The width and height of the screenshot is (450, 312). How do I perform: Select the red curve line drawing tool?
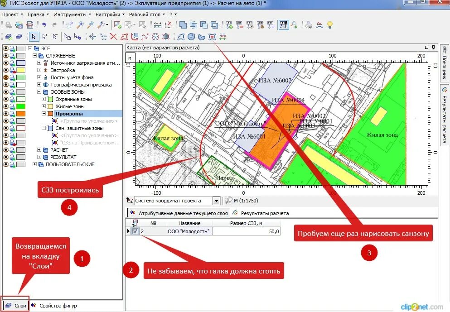(145, 37)
